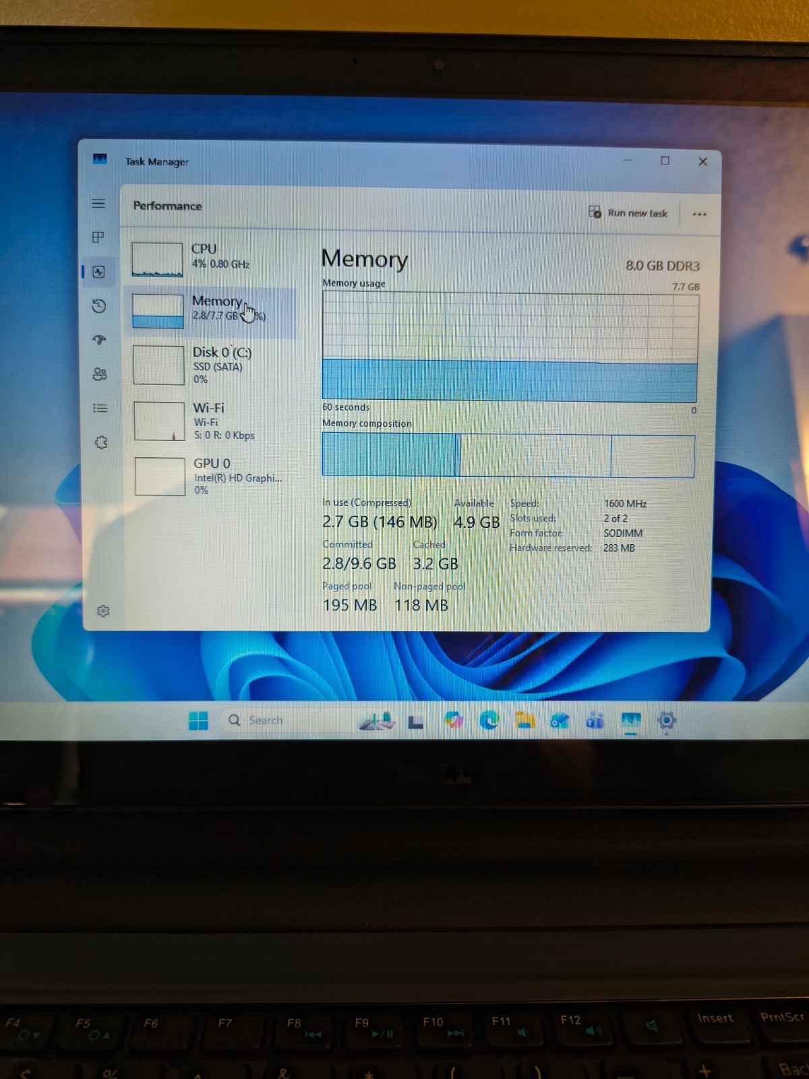Click the 'Memory' heading text
The width and height of the screenshot is (809, 1079).
click(365, 259)
